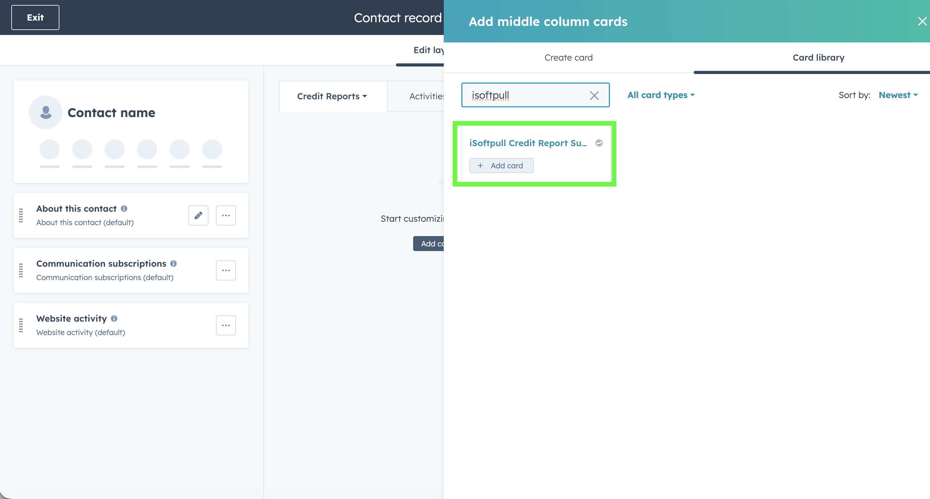Click the info icon next to About this contact
This screenshot has height=499, width=930.
tap(124, 209)
